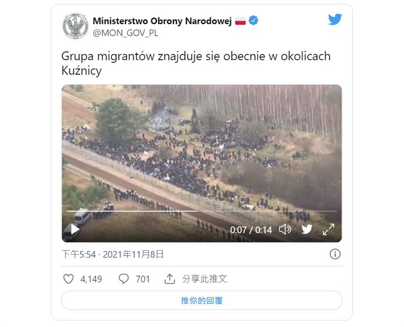Click the Twitter bird logo in the card corner
The height and width of the screenshot is (327, 404).
[x=335, y=20]
